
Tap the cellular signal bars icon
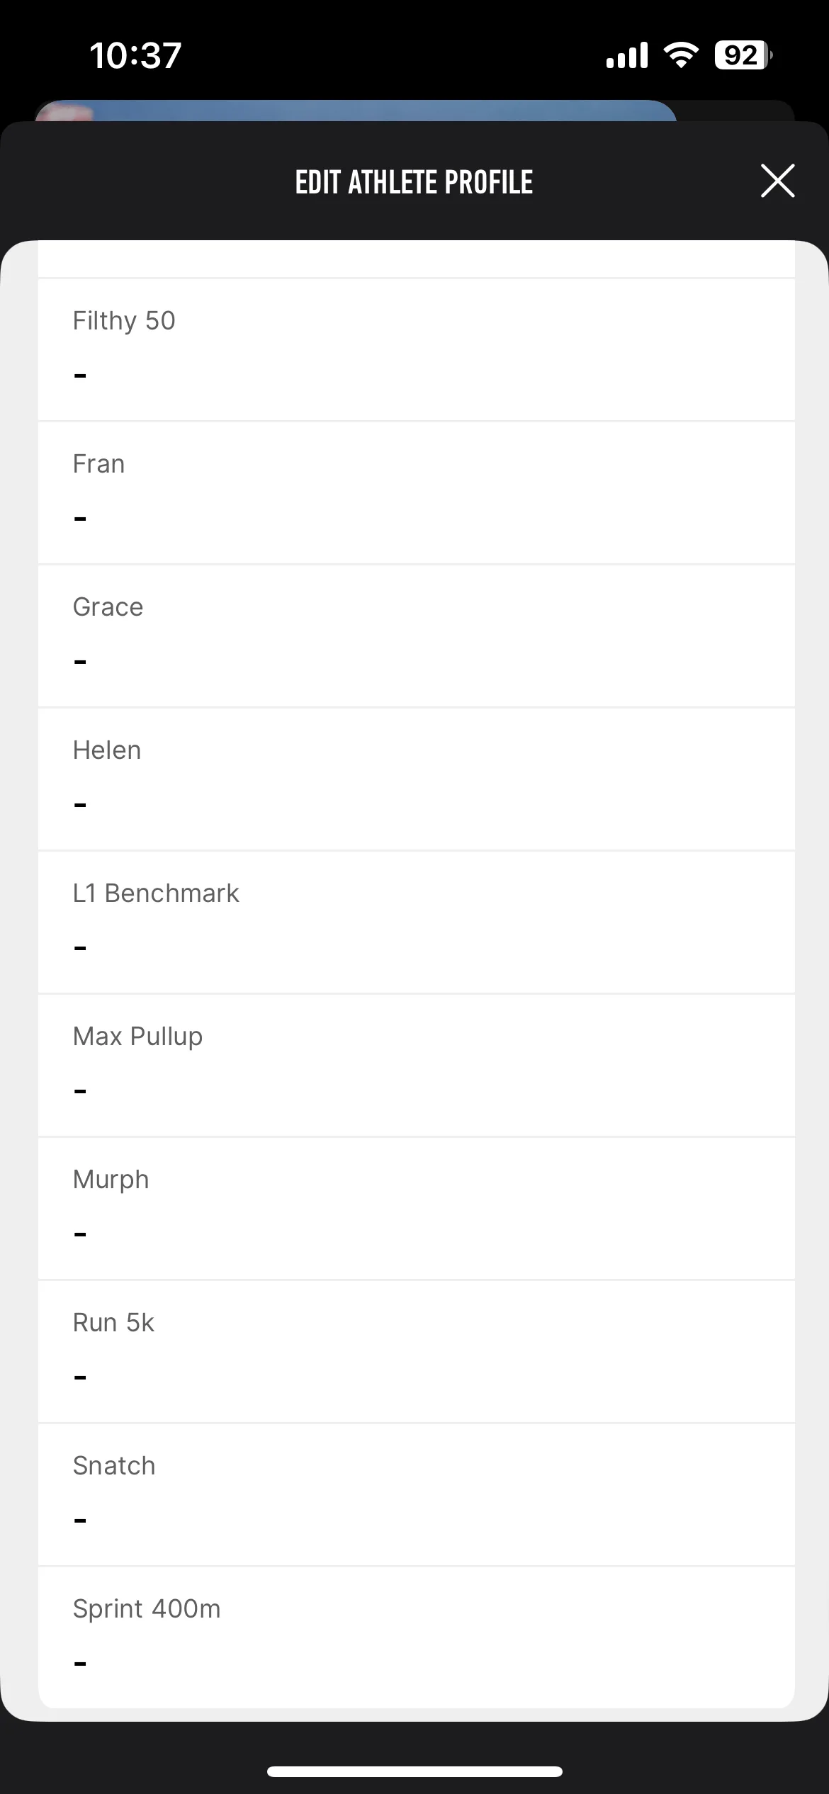tap(627, 55)
